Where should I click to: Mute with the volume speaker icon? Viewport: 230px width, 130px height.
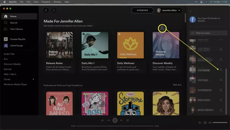coord(210,123)
